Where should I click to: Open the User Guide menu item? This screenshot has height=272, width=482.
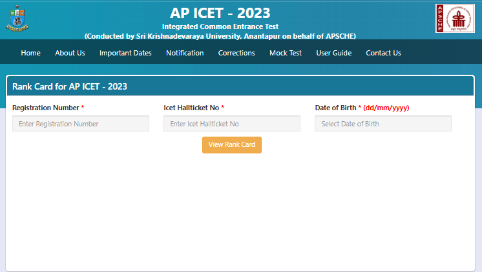click(334, 53)
